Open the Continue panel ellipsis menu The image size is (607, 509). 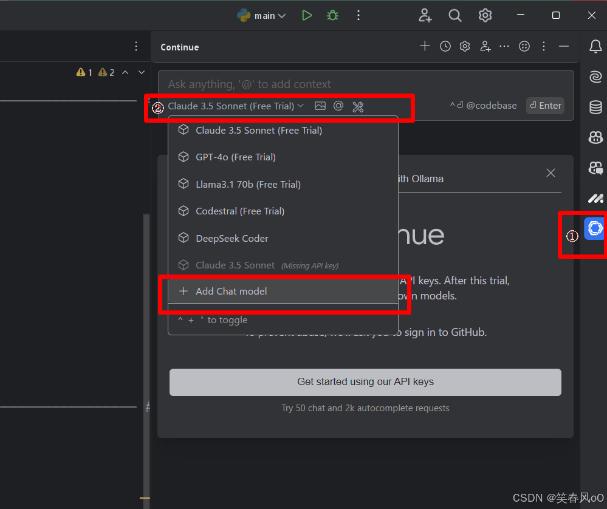[x=504, y=46]
